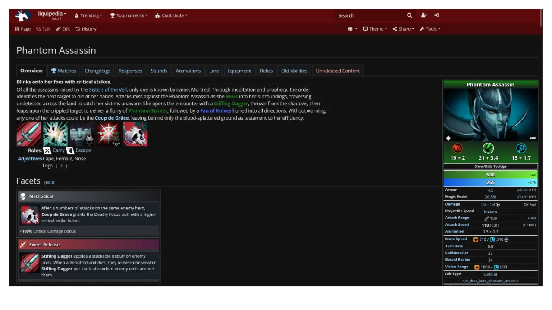The image size is (552, 310).
Task: Follow the green Blurs ability link
Action: [x=232, y=96]
